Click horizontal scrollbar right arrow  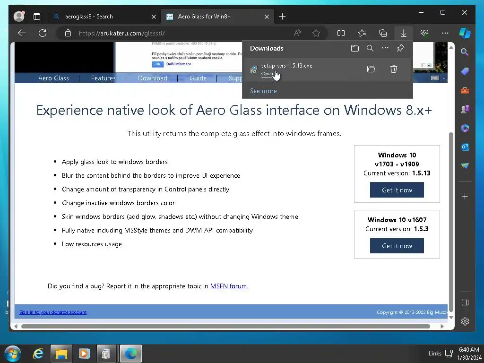[x=442, y=326]
